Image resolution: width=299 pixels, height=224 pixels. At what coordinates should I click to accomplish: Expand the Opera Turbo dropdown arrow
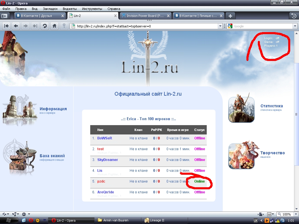(x=29, y=214)
